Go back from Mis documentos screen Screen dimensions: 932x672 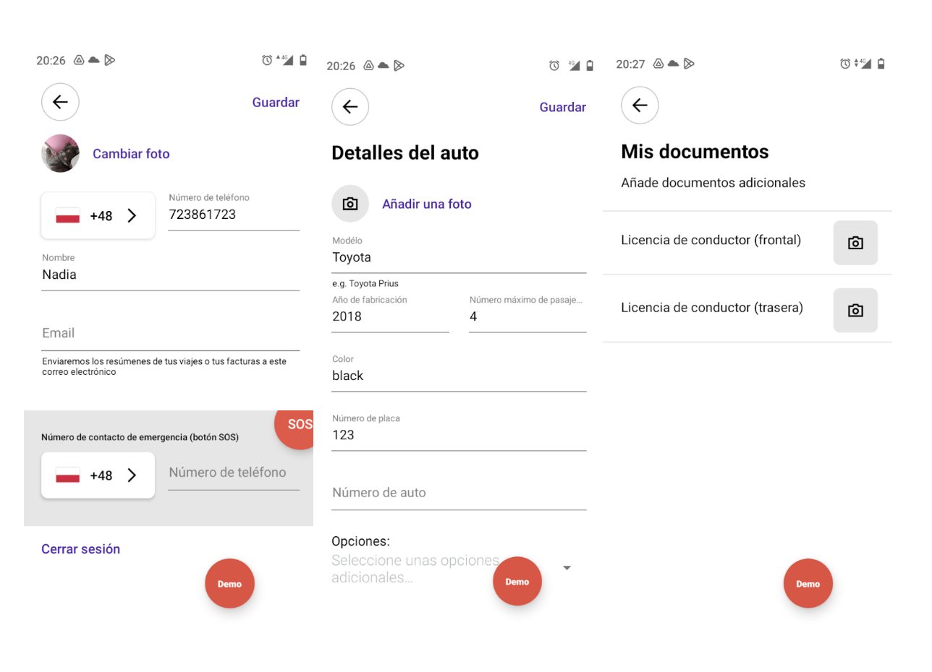pyautogui.click(x=640, y=105)
